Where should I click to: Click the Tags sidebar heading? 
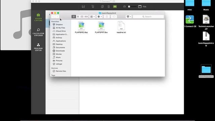53,75
